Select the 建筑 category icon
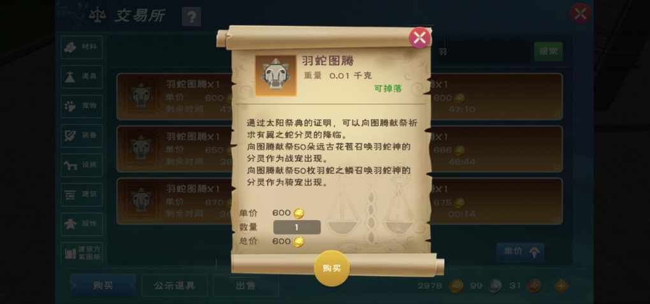This screenshot has width=650, height=304. (82, 194)
